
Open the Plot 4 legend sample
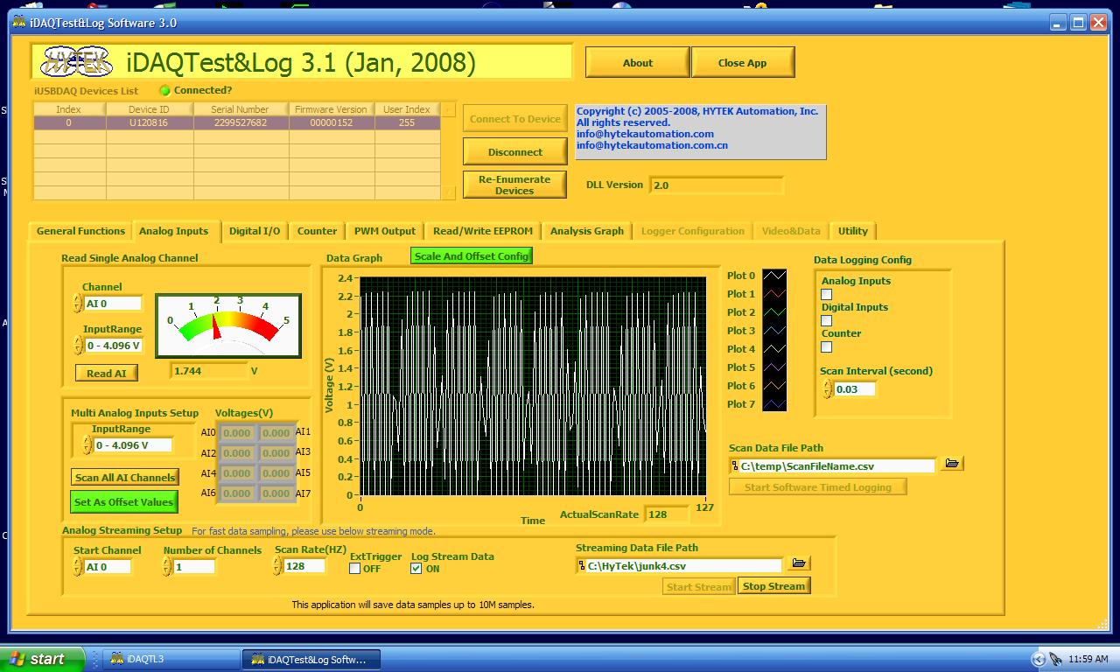774,349
